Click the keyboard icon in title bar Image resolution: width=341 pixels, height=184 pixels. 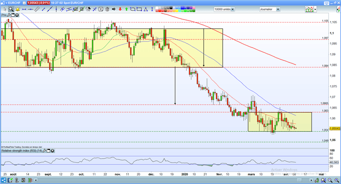pyautogui.click(x=326, y=3)
